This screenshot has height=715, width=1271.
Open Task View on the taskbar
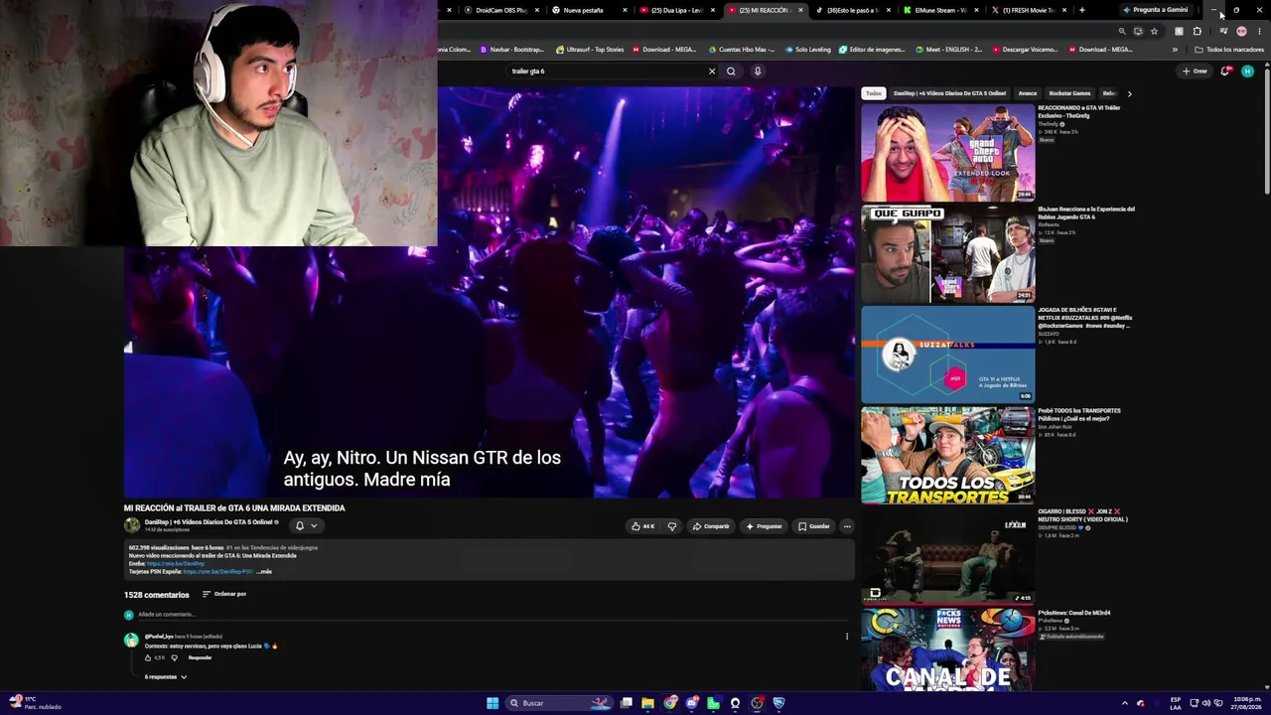pos(627,703)
